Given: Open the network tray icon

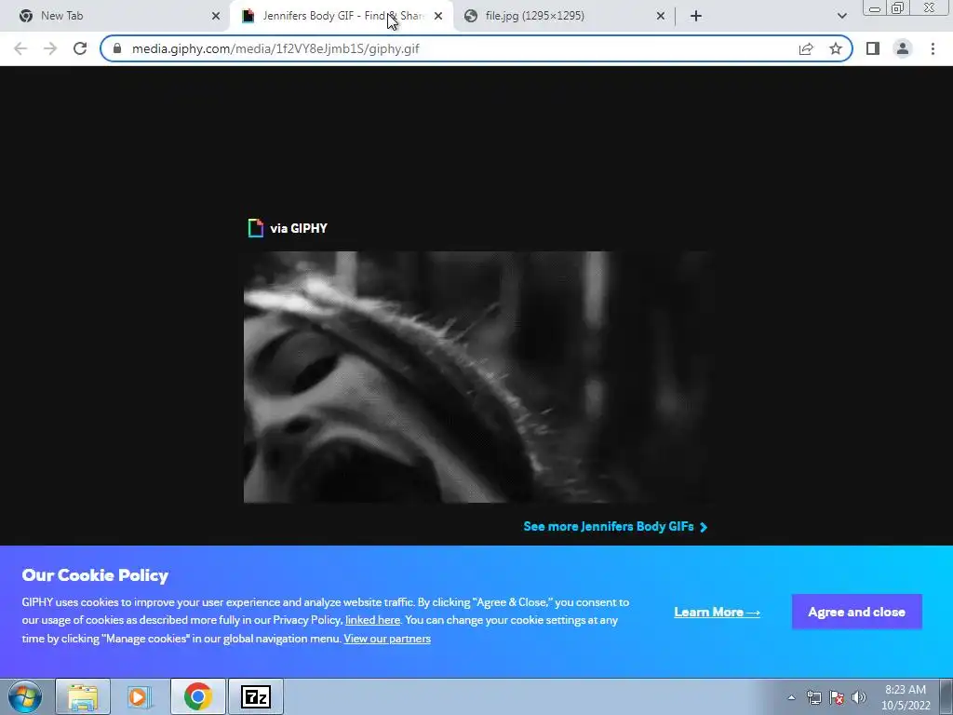Looking at the screenshot, I should tap(813, 697).
